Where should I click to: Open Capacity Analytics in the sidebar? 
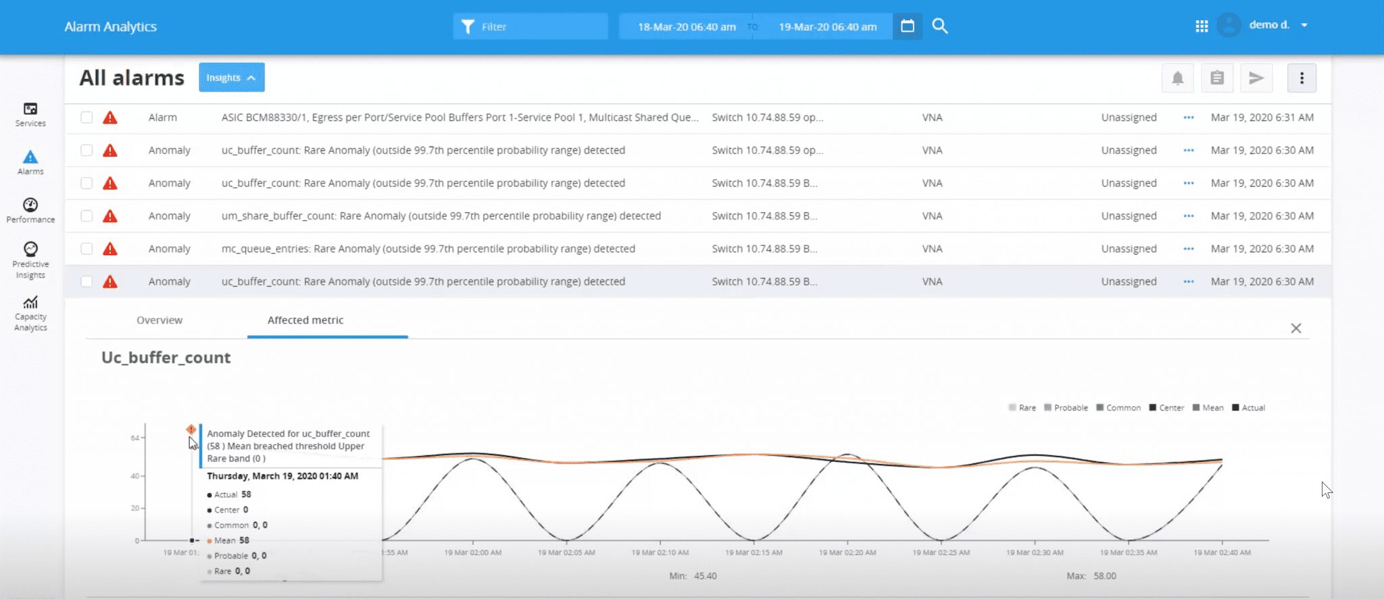pos(30,313)
